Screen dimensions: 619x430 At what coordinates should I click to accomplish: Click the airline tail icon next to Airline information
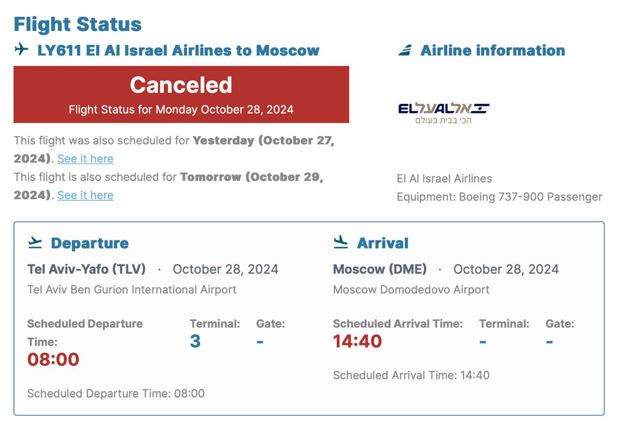405,50
